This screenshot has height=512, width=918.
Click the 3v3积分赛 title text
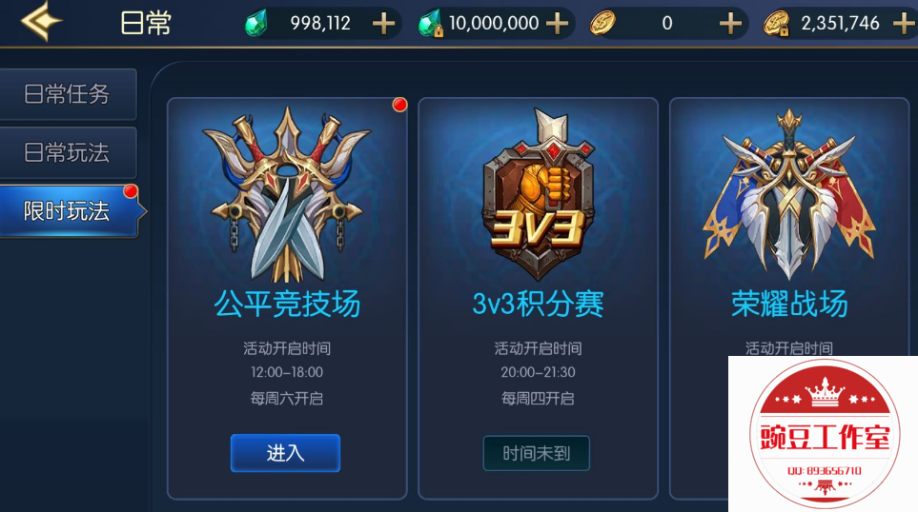click(538, 304)
